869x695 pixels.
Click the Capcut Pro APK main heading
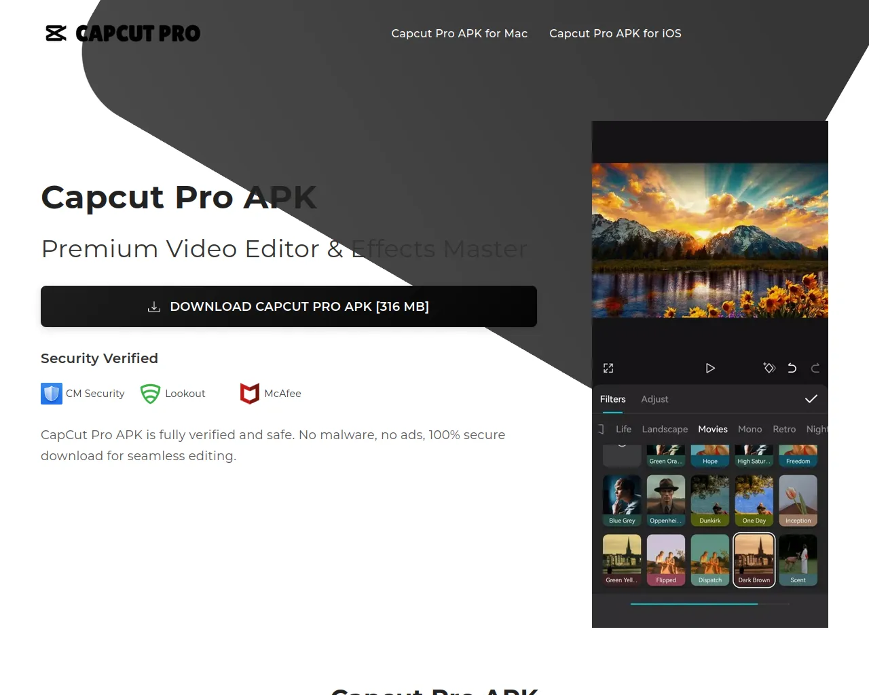pos(179,198)
